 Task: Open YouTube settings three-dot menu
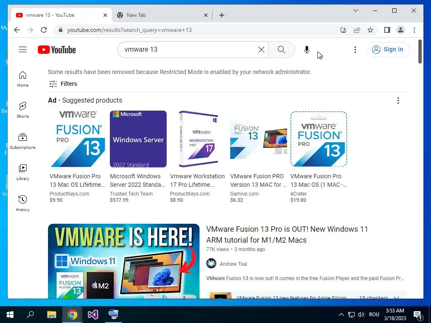pos(355,50)
